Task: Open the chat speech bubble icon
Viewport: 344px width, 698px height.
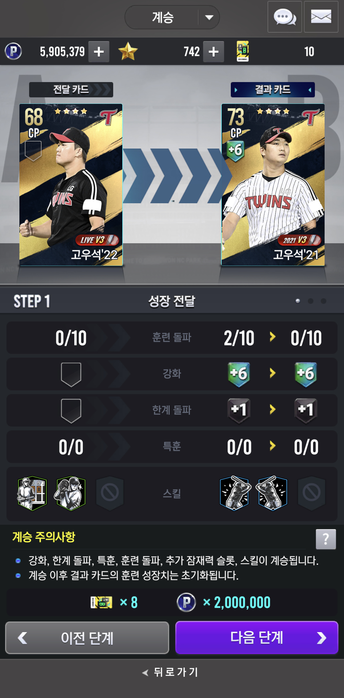Action: pyautogui.click(x=285, y=17)
